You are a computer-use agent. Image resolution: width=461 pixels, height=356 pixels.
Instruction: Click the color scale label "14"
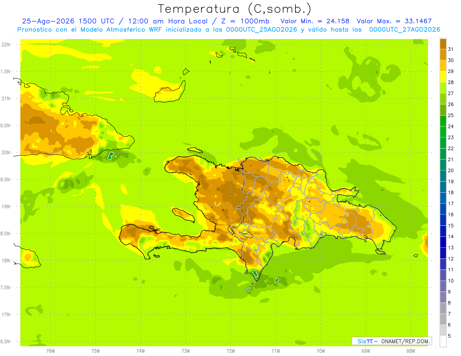tap(451, 237)
